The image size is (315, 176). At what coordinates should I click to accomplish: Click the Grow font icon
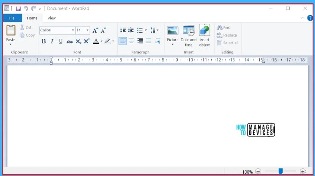(95, 30)
